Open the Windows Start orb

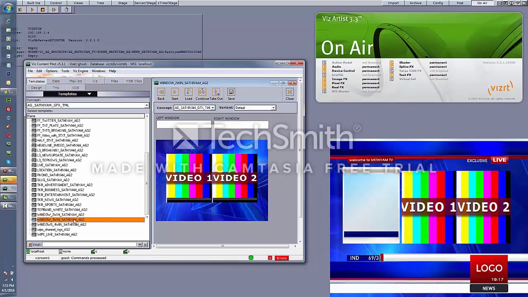tap(8, 7)
